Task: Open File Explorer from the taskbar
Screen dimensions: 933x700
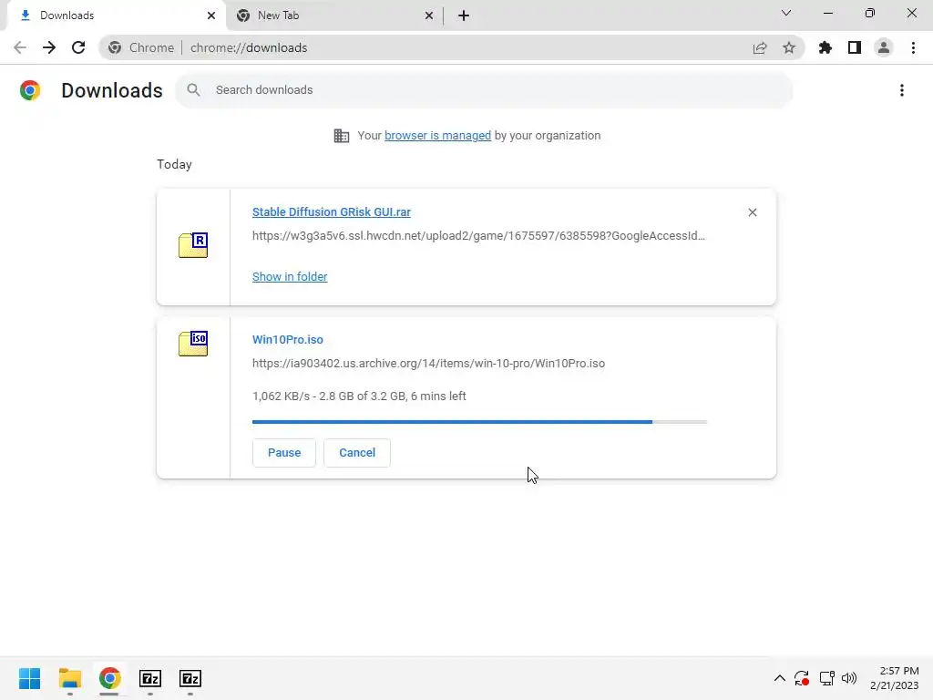Action: (70, 678)
